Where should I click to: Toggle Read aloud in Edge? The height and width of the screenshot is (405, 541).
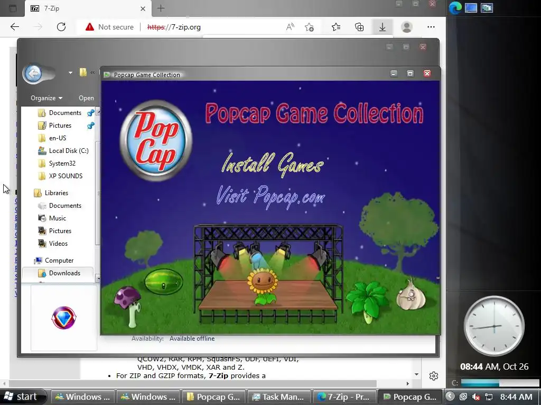click(290, 27)
